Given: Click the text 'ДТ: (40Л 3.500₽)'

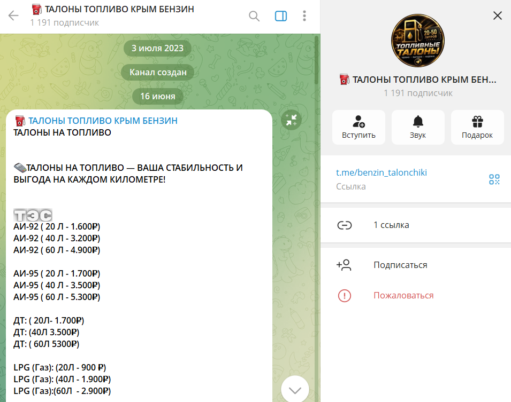Looking at the screenshot, I should click(46, 332).
